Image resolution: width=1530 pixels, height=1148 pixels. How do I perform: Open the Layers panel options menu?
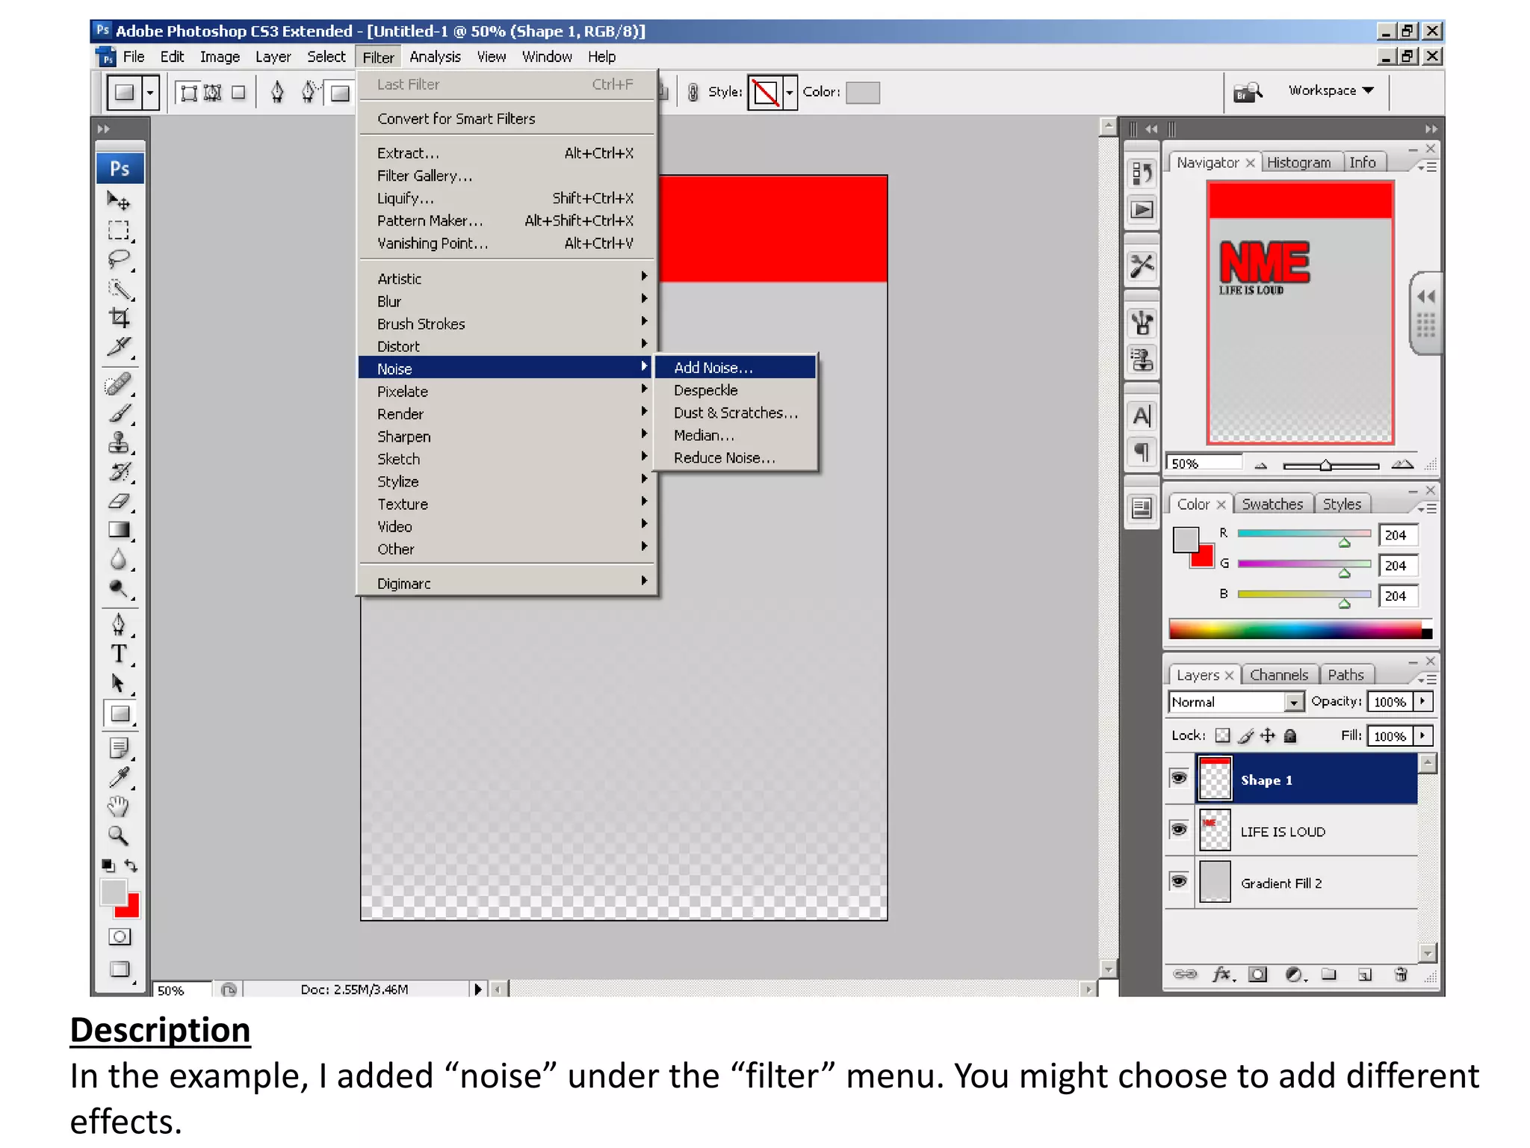[1427, 679]
